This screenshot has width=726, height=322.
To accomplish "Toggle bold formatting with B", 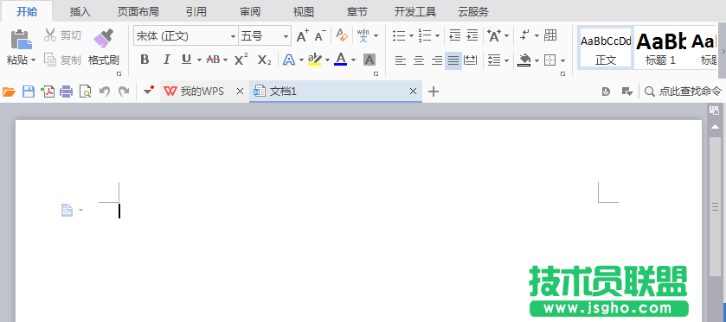I will point(145,60).
